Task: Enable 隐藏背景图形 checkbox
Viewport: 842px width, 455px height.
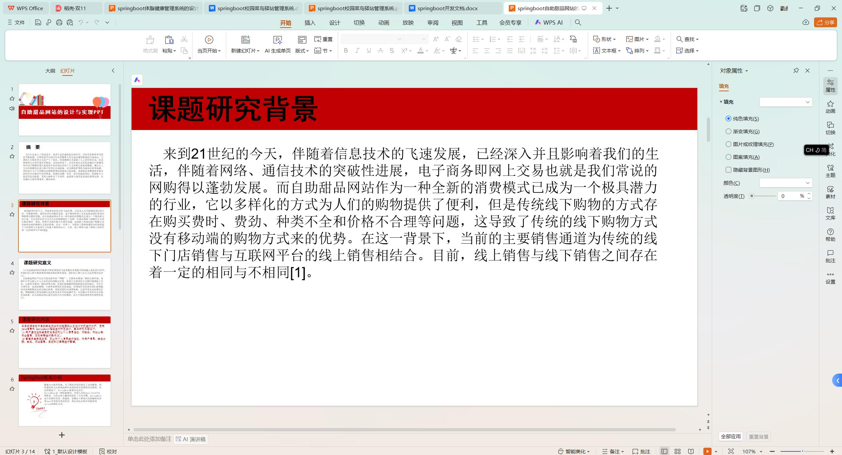Action: point(729,170)
